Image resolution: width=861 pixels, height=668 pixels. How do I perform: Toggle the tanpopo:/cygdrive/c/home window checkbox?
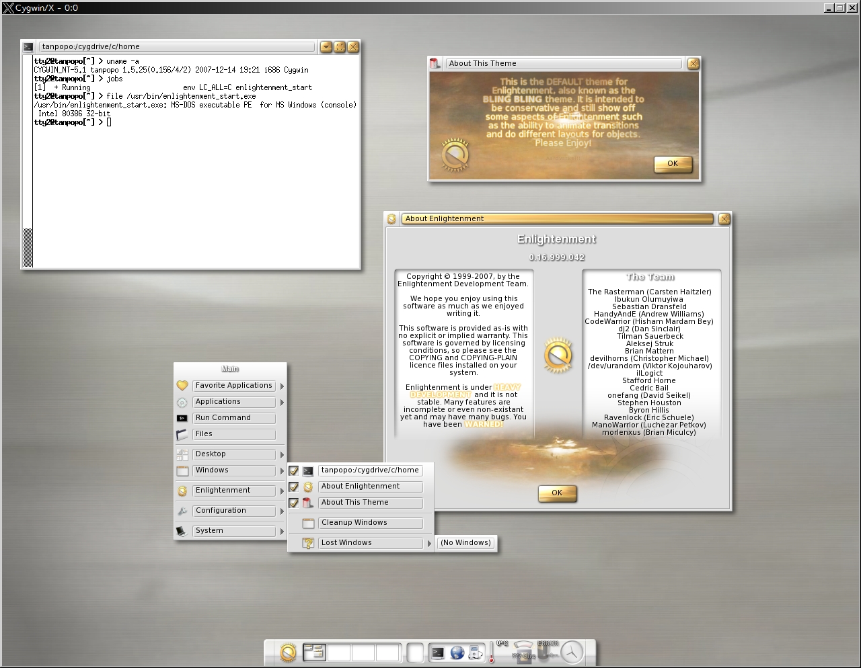tap(294, 471)
